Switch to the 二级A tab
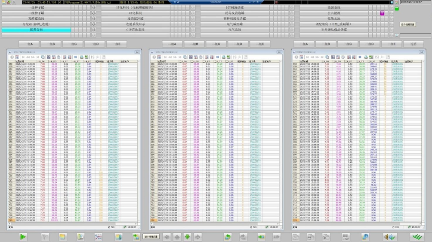 click(x=172, y=44)
